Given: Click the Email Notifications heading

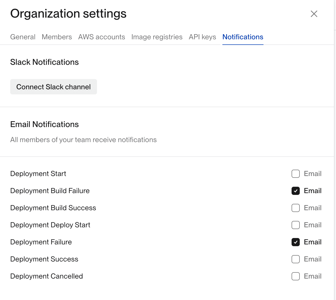Looking at the screenshot, I should pos(44,124).
